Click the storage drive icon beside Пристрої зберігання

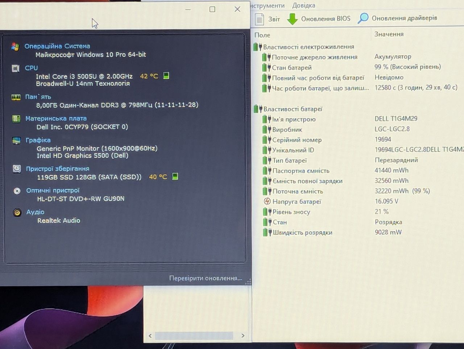click(17, 169)
